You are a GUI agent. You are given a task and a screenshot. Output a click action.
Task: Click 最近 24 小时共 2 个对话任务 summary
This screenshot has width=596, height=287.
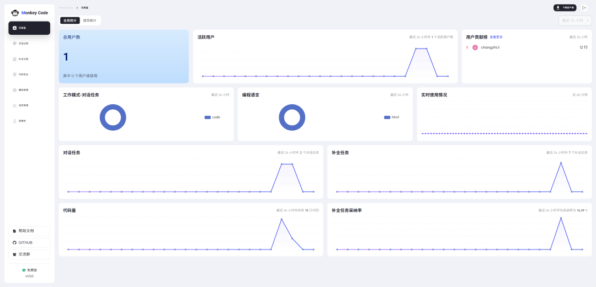pyautogui.click(x=298, y=152)
